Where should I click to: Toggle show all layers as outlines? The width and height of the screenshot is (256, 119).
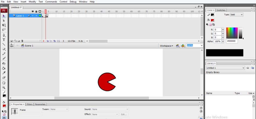(40, 12)
